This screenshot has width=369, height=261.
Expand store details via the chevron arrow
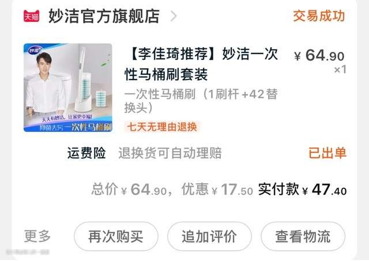tap(174, 16)
